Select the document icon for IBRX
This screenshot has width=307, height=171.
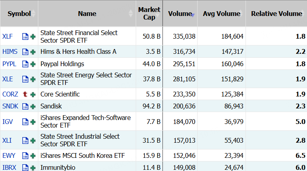[x=25, y=167]
